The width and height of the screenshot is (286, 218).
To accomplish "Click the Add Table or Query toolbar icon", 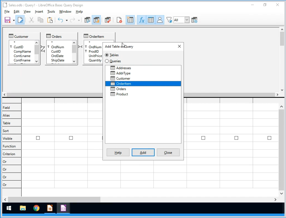I will coord(130,20).
